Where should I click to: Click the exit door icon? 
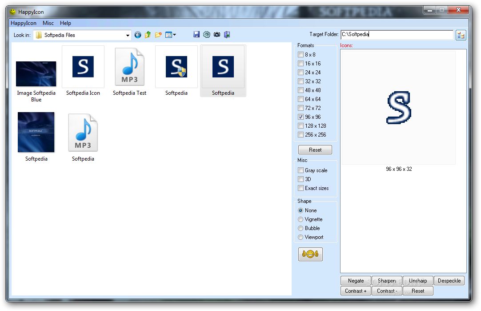[x=227, y=34]
